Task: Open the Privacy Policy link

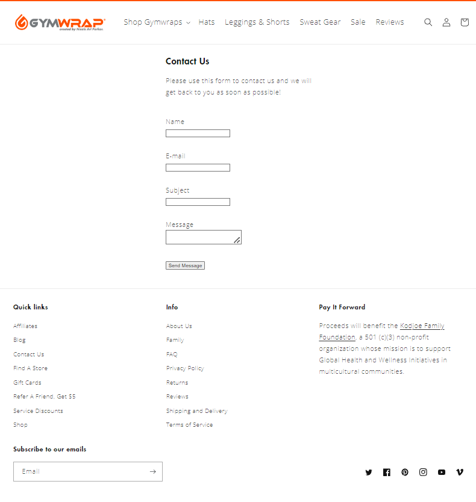Action: pyautogui.click(x=185, y=368)
